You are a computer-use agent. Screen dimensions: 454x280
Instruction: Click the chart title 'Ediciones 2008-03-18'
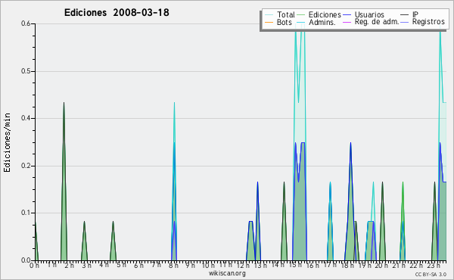(x=117, y=13)
